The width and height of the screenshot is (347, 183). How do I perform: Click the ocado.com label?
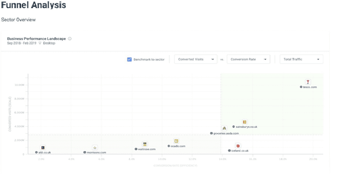point(178,146)
